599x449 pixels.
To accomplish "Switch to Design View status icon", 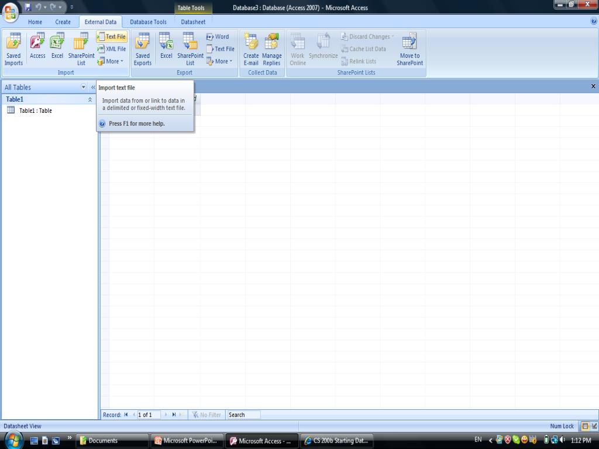I will pos(594,426).
